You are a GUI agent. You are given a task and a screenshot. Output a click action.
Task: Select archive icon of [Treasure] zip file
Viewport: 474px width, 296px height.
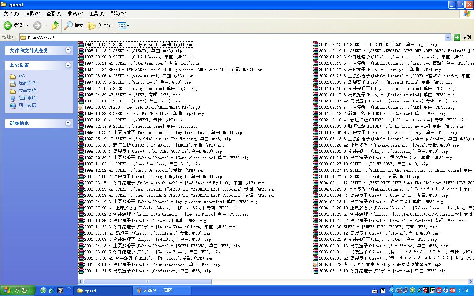tap(81, 221)
